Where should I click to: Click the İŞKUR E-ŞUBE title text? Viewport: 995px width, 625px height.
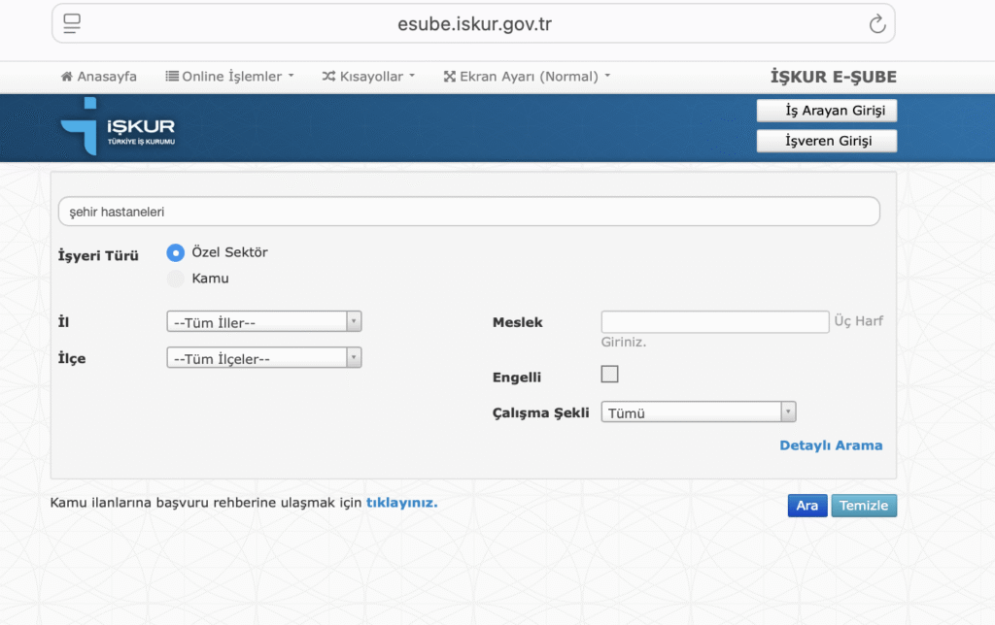[x=833, y=77]
